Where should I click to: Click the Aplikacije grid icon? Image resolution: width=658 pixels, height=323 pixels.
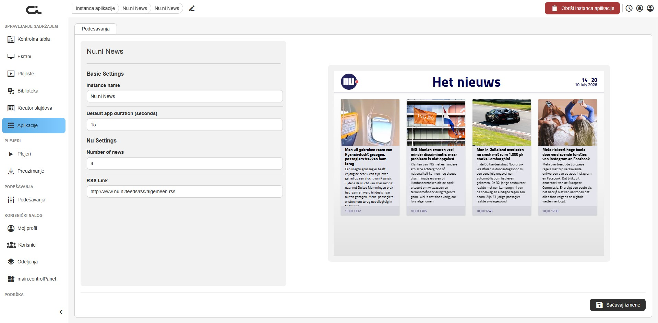point(11,125)
